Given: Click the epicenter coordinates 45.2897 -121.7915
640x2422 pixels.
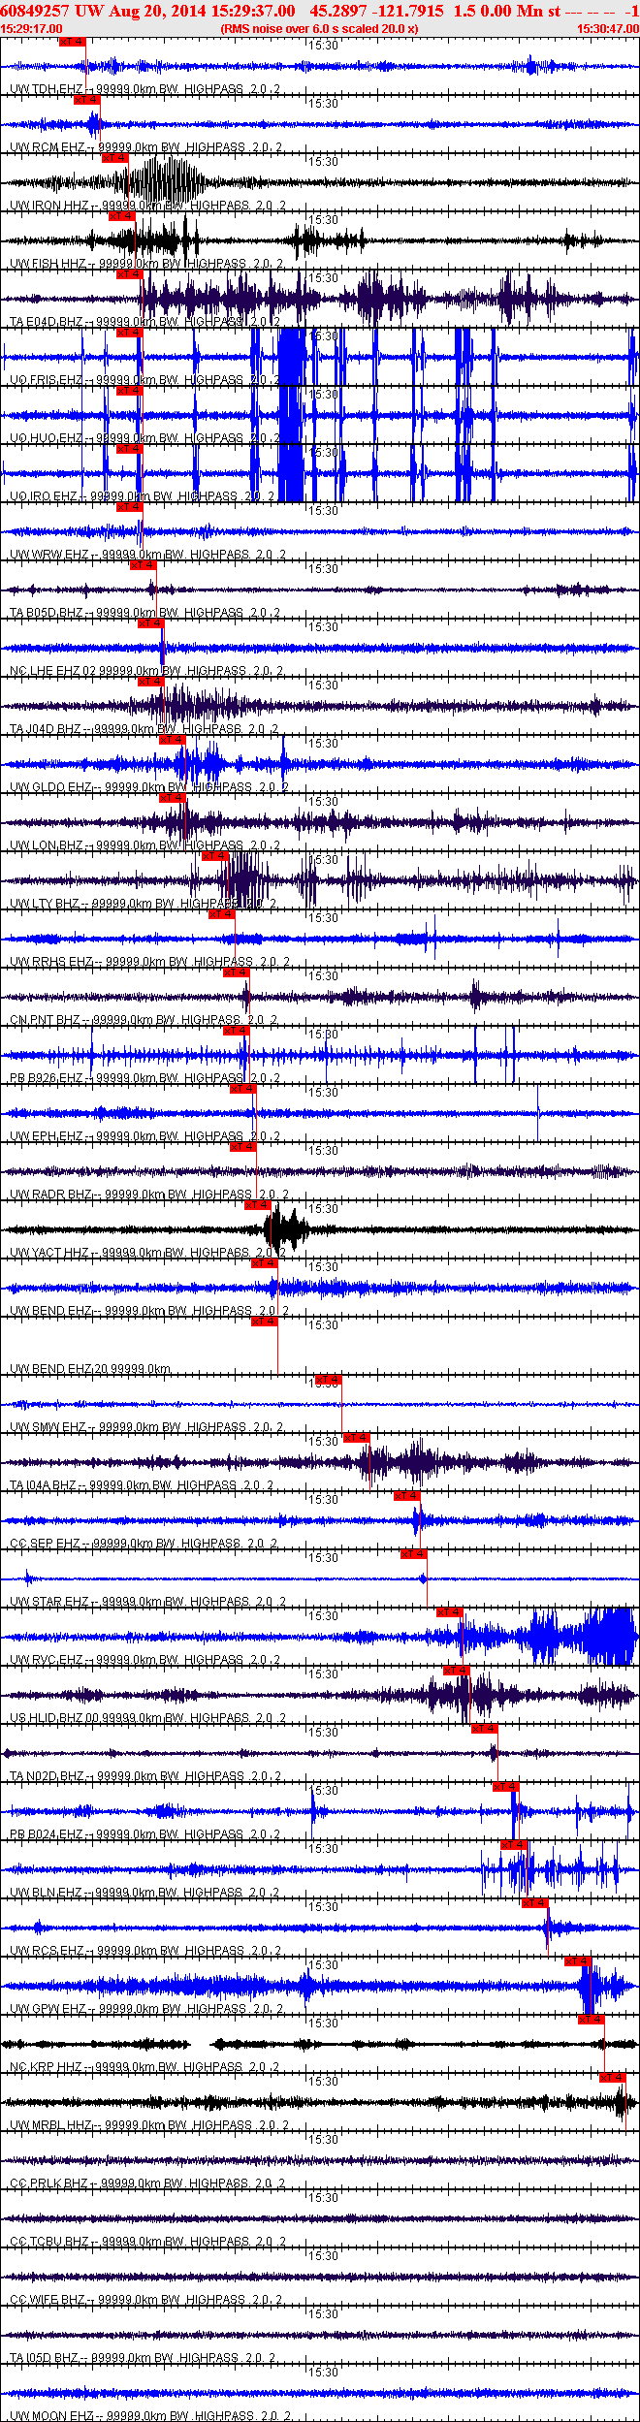Looking at the screenshot, I should [376, 11].
